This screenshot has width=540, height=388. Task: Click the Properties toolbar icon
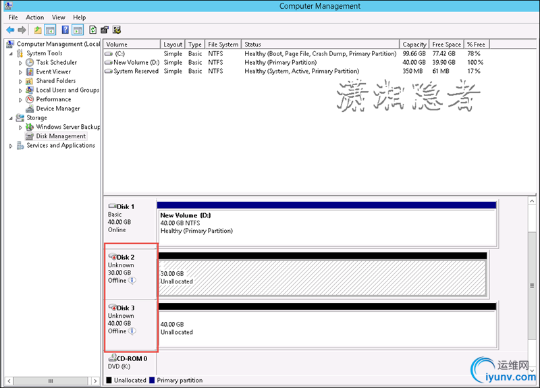point(105,30)
